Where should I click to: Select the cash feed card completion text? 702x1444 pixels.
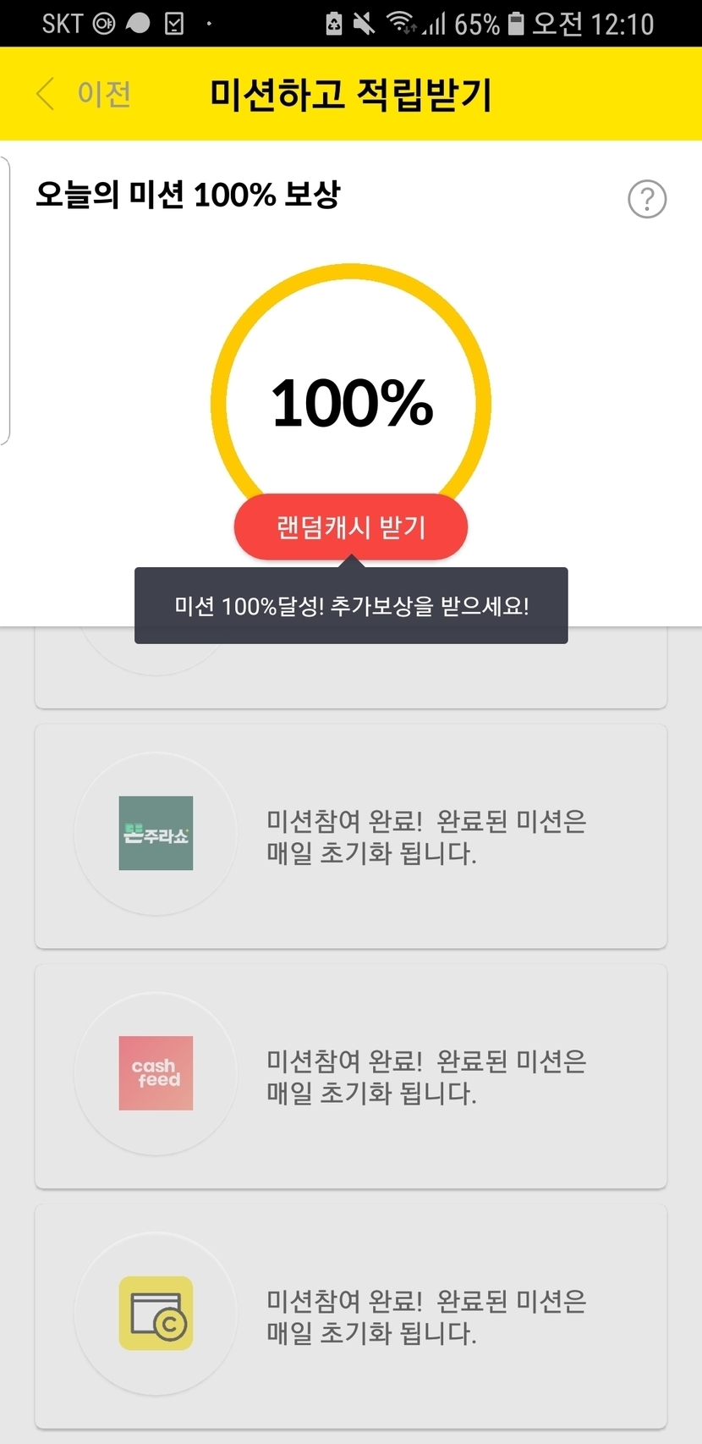click(426, 1076)
